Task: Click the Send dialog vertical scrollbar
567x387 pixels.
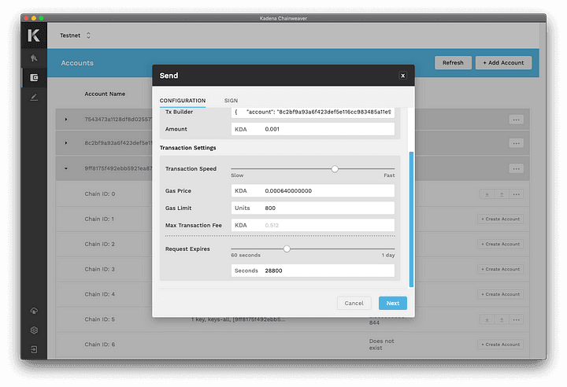Action: 411,219
